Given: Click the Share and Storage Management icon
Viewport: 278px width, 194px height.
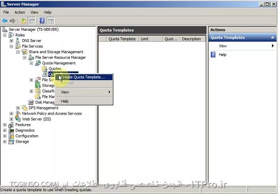Looking at the screenshot, I should (24, 52).
